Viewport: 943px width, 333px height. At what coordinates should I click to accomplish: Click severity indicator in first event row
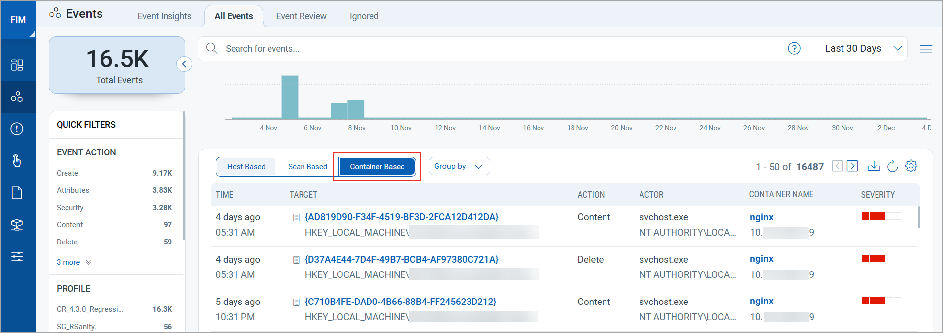(881, 216)
